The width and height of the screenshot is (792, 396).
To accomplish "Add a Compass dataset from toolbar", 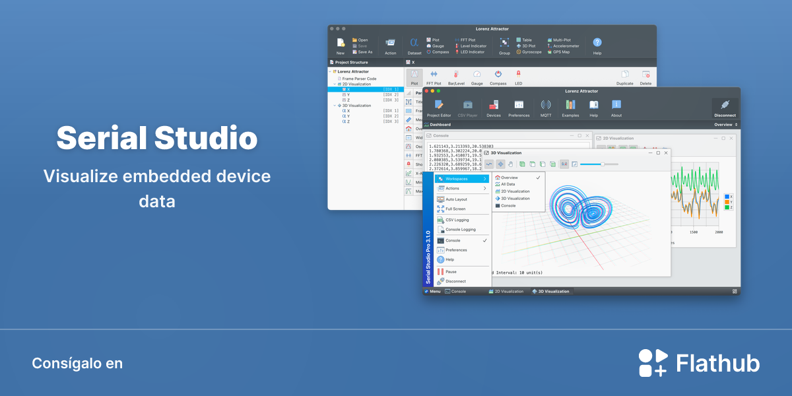I will click(x=438, y=51).
